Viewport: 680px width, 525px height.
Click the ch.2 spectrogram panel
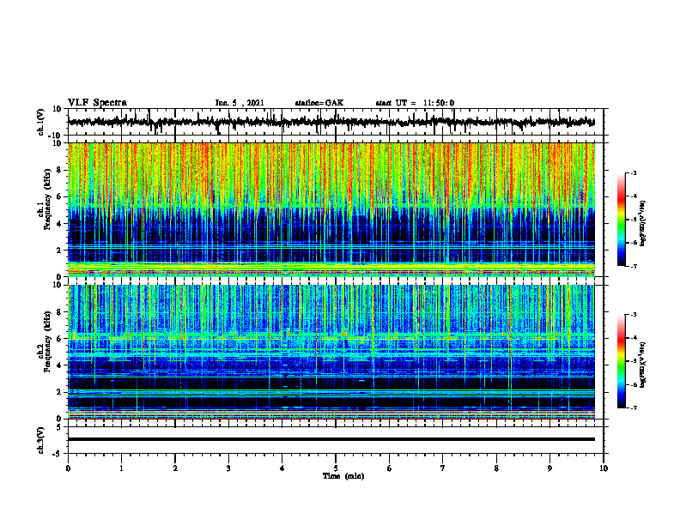click(331, 352)
